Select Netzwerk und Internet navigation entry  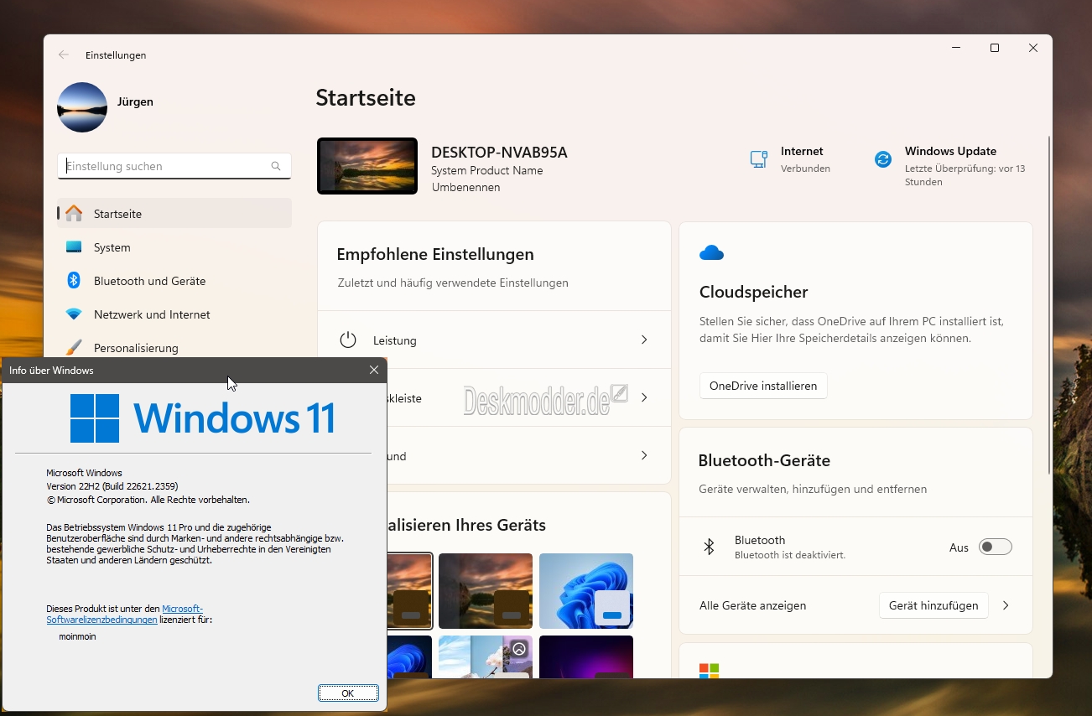[174, 314]
